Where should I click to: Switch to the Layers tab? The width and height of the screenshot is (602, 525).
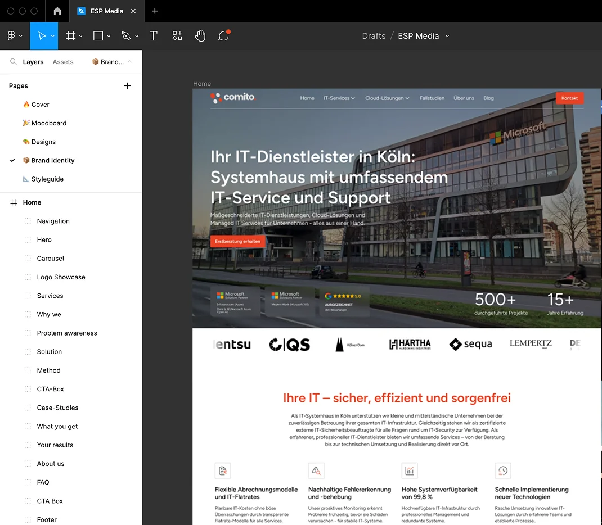pyautogui.click(x=33, y=62)
